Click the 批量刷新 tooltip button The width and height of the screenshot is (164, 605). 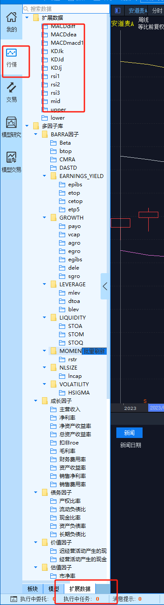tap(94, 351)
